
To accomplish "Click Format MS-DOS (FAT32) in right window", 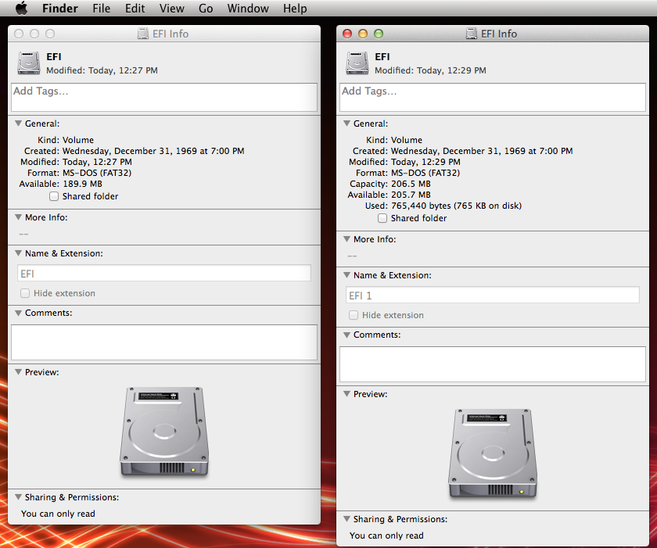I will pos(425,173).
